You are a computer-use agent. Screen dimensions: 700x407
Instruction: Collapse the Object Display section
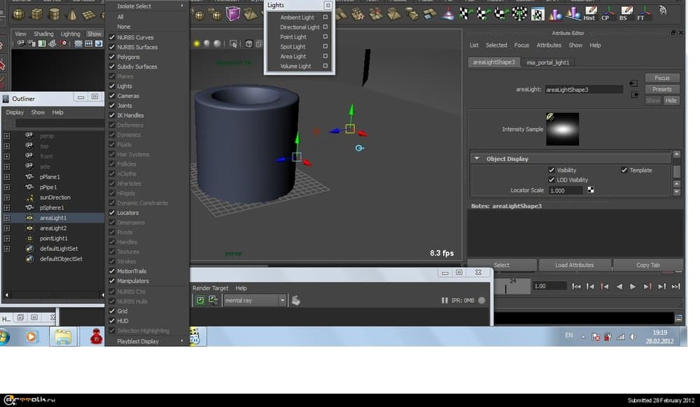coord(477,159)
